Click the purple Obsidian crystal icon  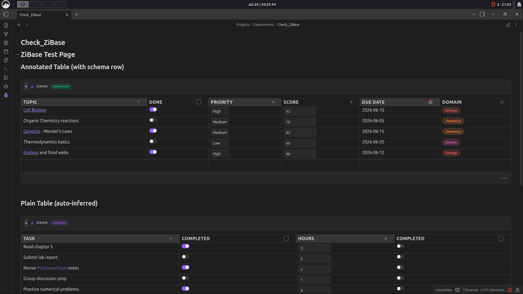(6, 95)
